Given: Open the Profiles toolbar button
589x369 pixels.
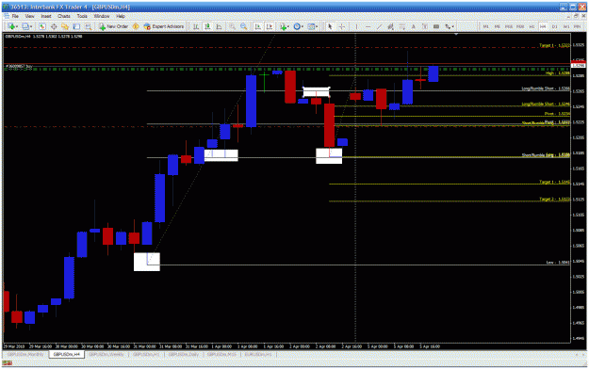Looking at the screenshot, I should [x=26, y=26].
